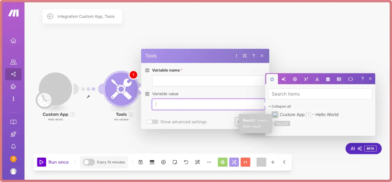Viewport: 392px width, 182px height.
Task: Close the mapping panel
Action: pyautogui.click(x=370, y=79)
